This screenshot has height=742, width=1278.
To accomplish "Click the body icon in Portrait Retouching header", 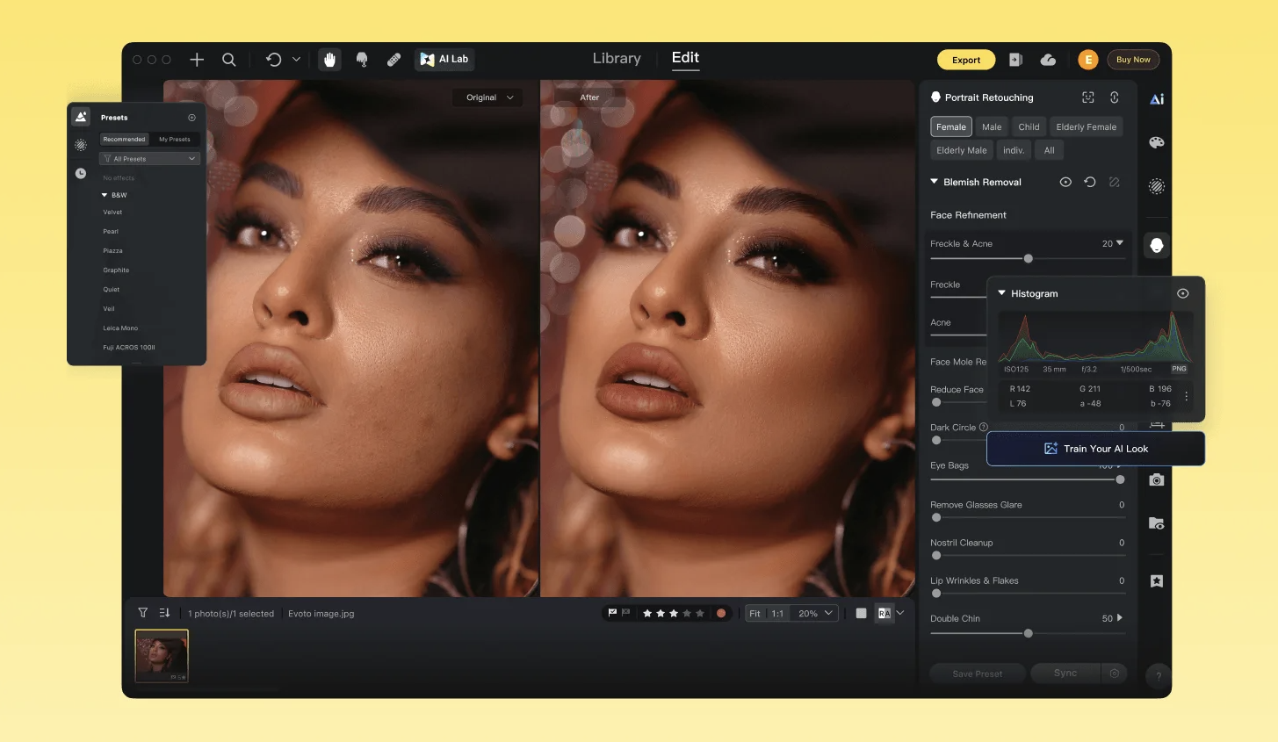I will pyautogui.click(x=1115, y=97).
